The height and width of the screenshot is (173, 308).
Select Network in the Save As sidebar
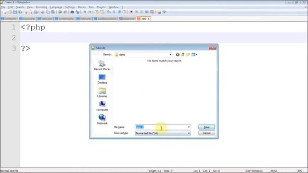(102, 120)
